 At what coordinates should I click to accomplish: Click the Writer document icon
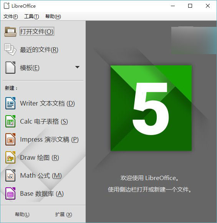coord(10,103)
